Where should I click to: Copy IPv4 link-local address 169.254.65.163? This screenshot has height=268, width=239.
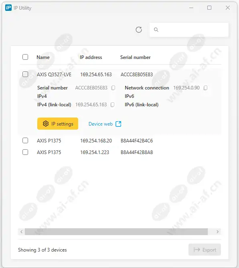(112, 105)
